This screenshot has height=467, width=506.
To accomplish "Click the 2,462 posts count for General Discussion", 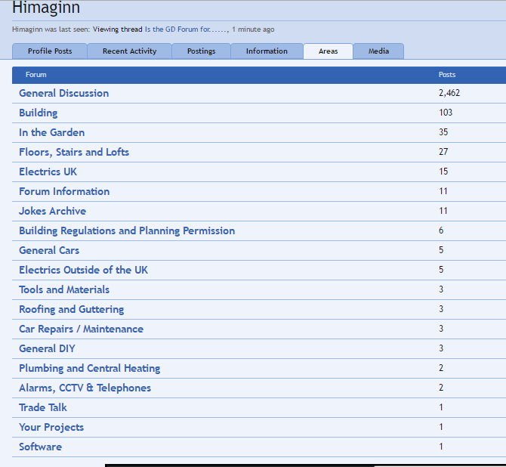I will 449,93.
